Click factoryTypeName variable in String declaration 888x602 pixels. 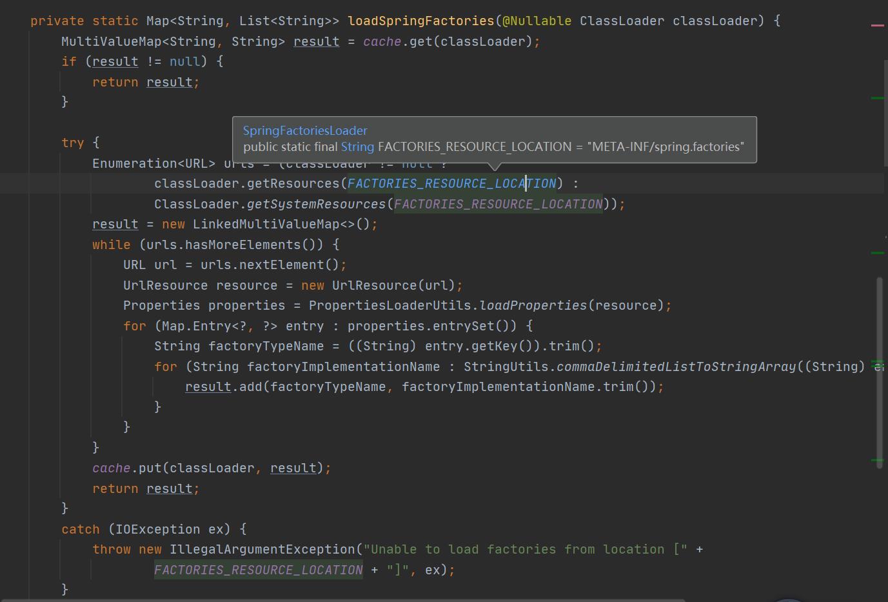point(266,346)
